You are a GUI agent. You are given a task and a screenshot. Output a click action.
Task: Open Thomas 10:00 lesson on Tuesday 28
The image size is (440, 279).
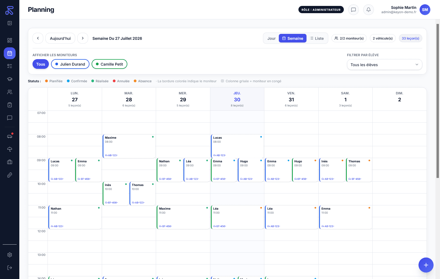(x=143, y=194)
